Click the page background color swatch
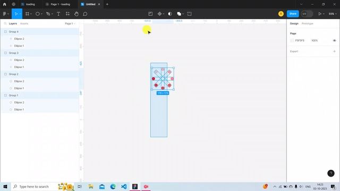The image size is (340, 191). click(292, 40)
